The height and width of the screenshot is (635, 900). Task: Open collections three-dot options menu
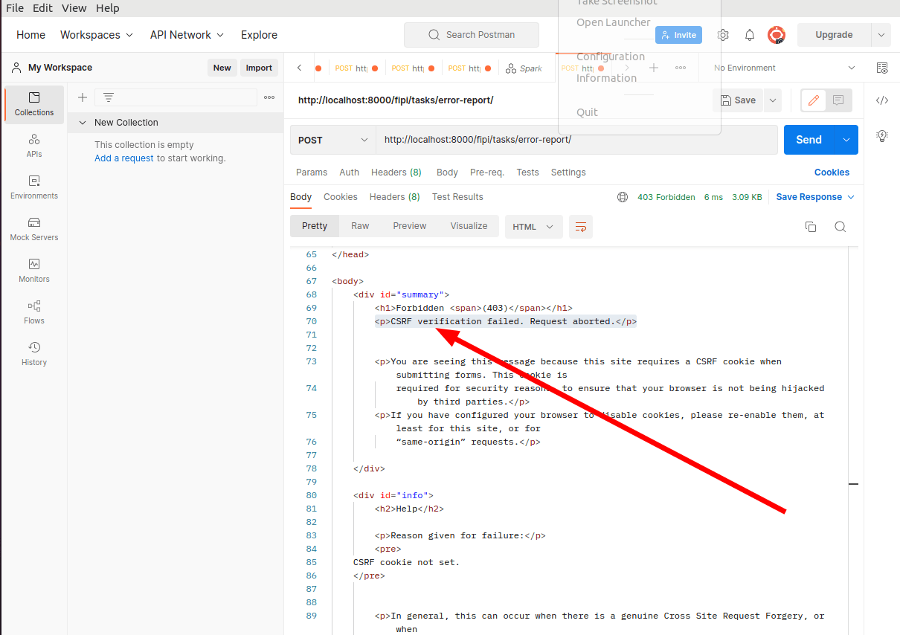(269, 97)
